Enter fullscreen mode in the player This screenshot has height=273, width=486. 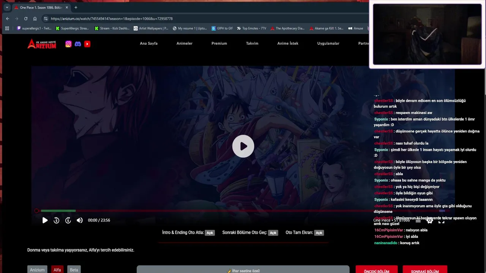pyautogui.click(x=441, y=220)
